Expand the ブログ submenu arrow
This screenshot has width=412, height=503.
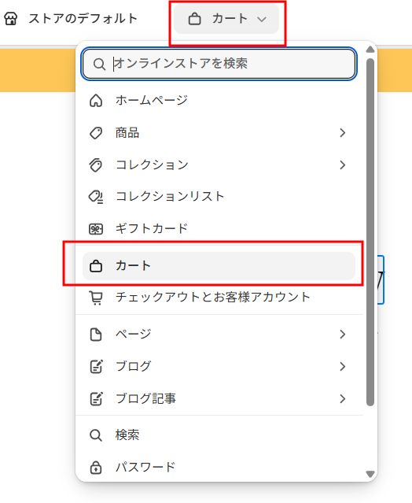click(343, 366)
